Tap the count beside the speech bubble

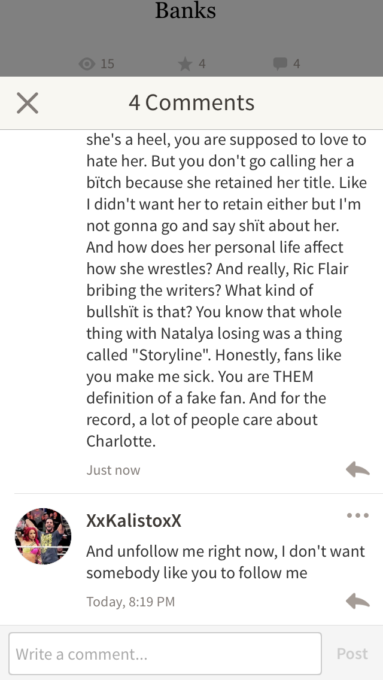click(x=296, y=64)
